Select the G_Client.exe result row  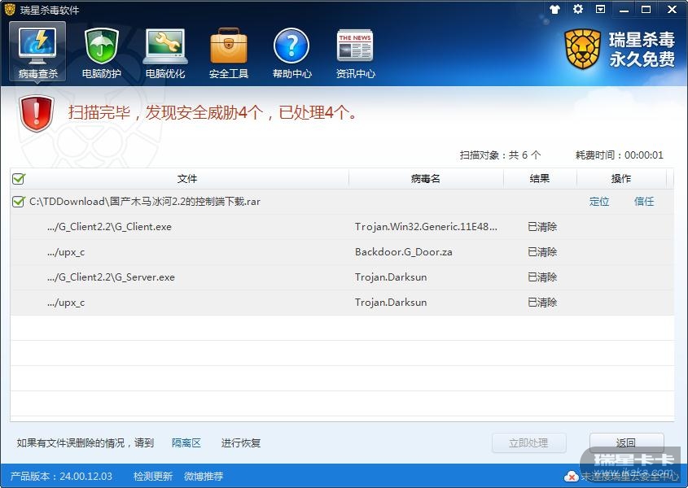click(342, 227)
